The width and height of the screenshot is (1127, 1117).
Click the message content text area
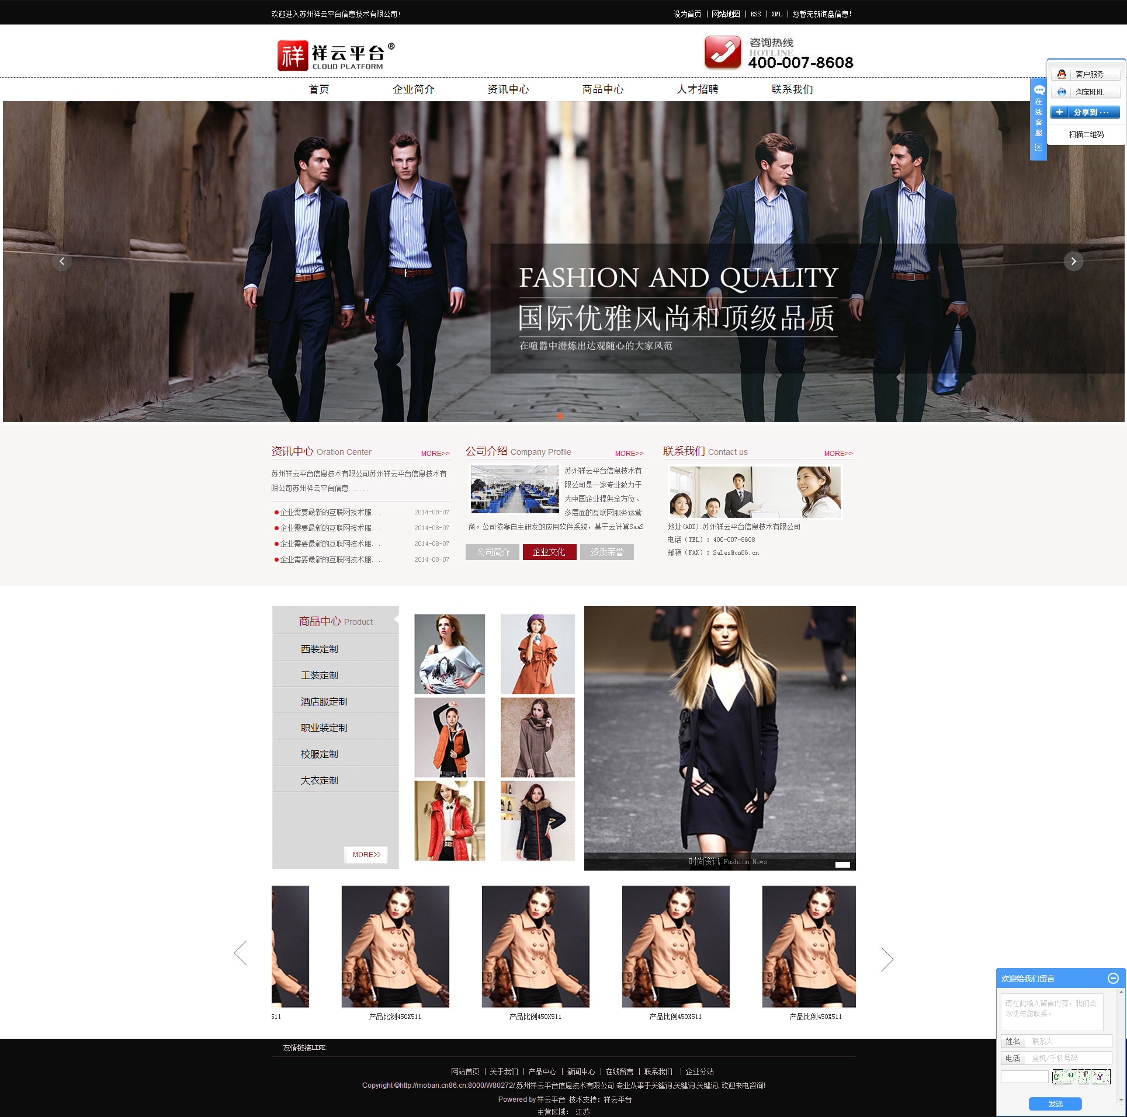(x=1052, y=1011)
